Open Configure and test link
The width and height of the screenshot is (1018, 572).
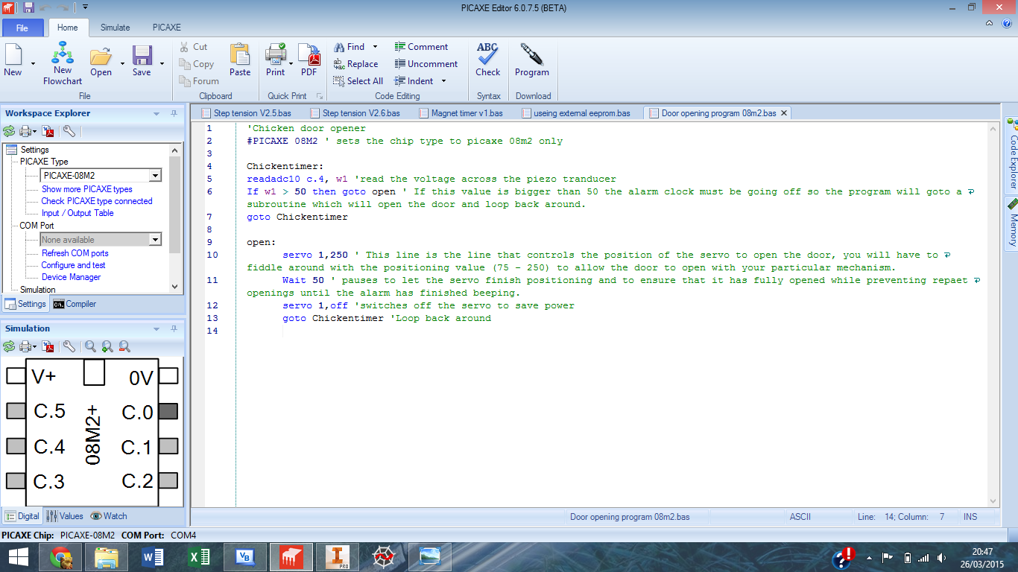pyautogui.click(x=73, y=265)
